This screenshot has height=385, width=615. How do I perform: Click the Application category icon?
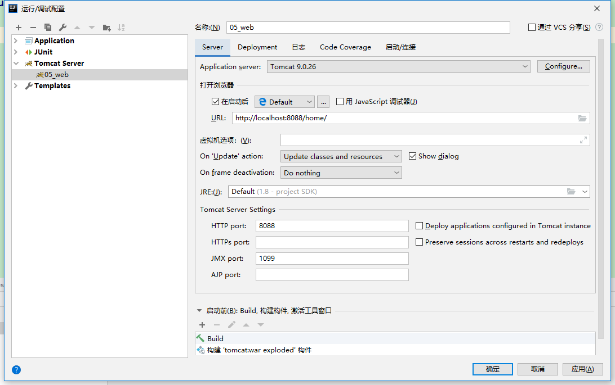[x=29, y=40]
